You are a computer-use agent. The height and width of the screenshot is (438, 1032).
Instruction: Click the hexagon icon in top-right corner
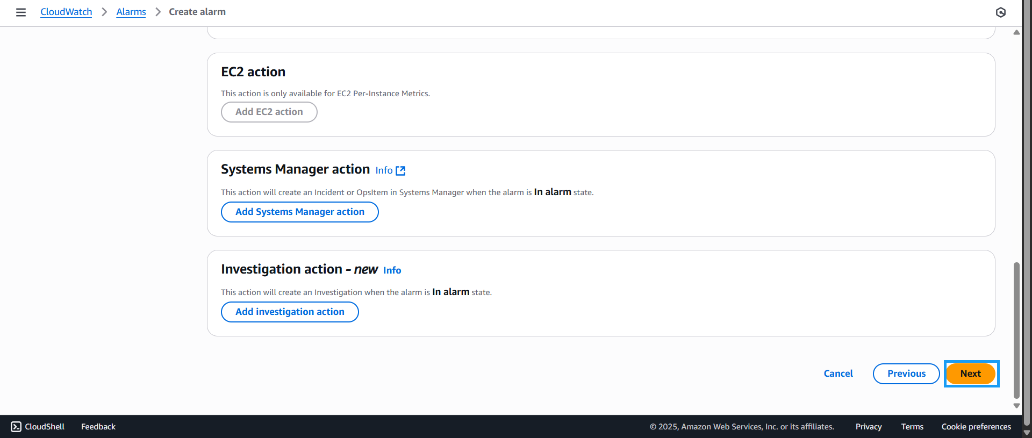pos(1000,12)
